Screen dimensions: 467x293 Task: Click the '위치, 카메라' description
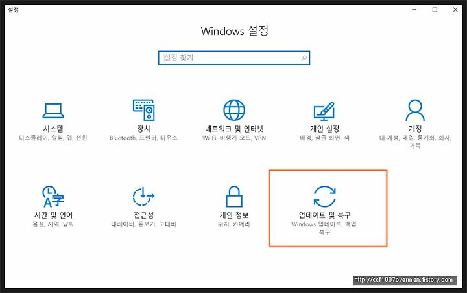click(234, 224)
